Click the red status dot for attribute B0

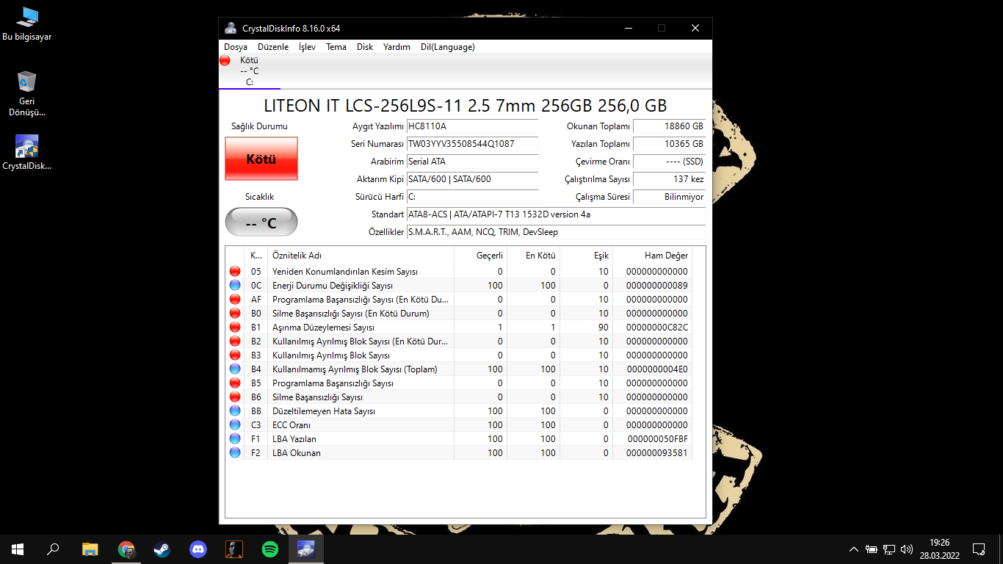[x=235, y=314]
